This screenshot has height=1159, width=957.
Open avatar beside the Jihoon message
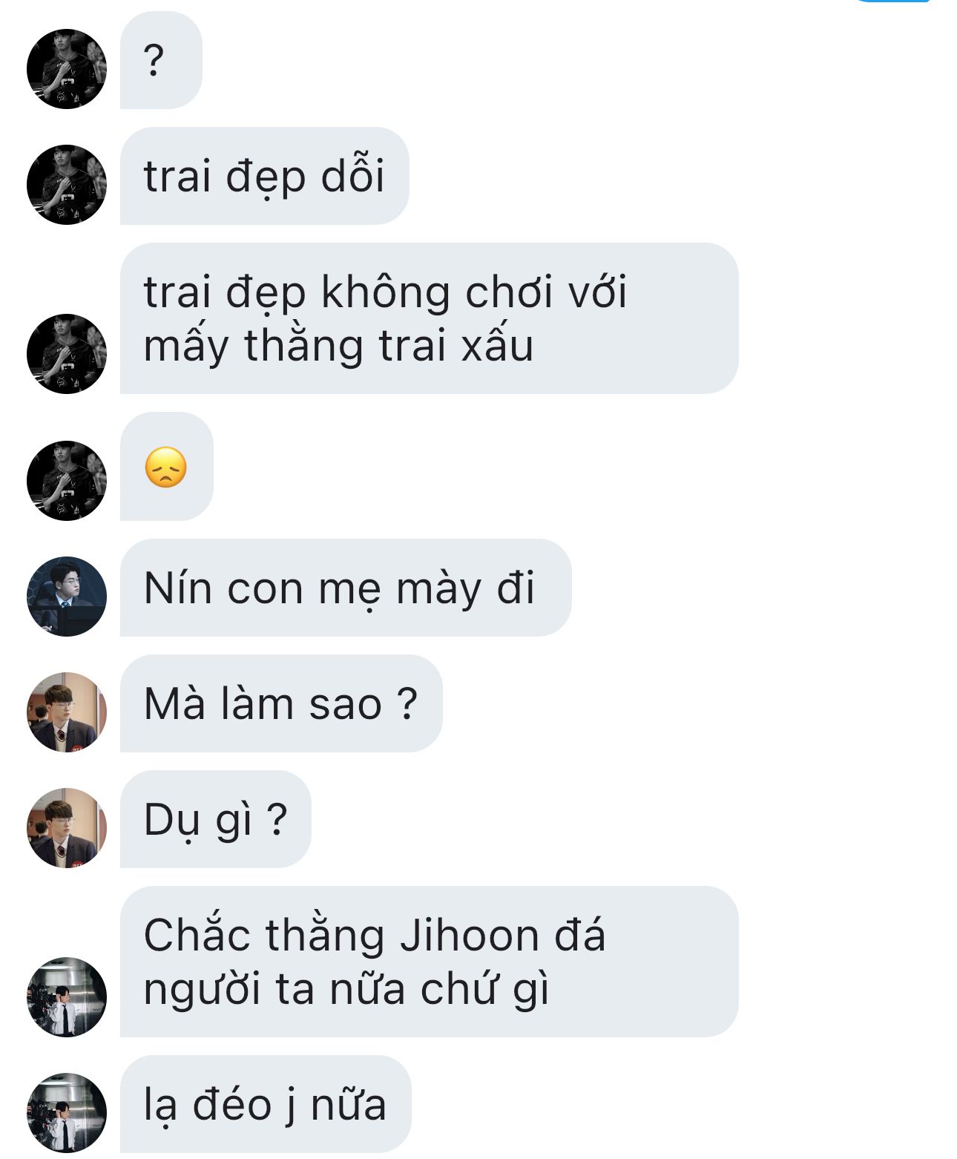pyautogui.click(x=67, y=997)
